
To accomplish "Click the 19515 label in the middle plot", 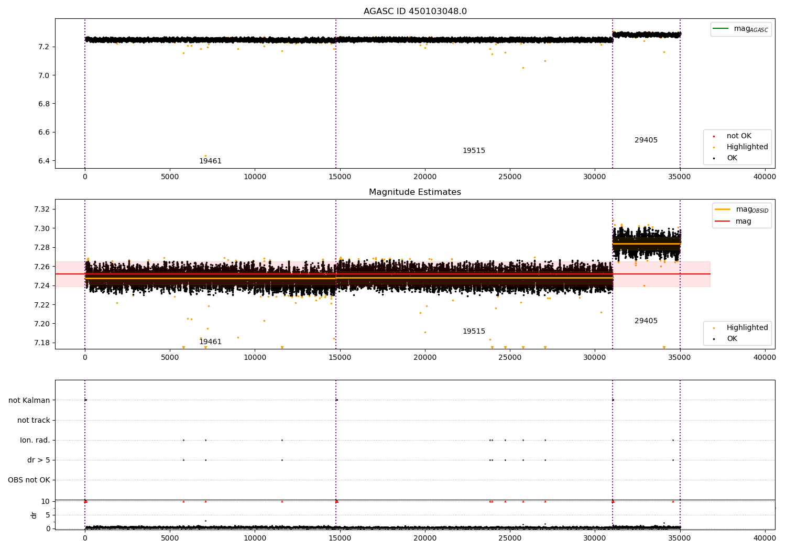I will tap(474, 332).
